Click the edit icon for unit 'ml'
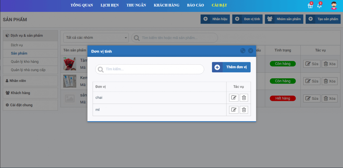343x168 pixels. [234, 110]
